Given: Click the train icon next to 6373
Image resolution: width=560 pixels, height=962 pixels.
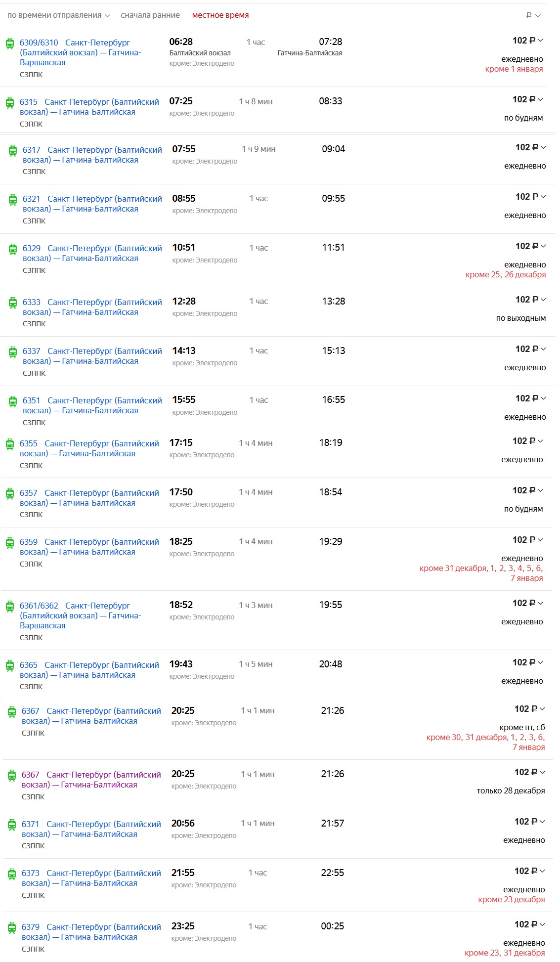Looking at the screenshot, I should pos(12,874).
